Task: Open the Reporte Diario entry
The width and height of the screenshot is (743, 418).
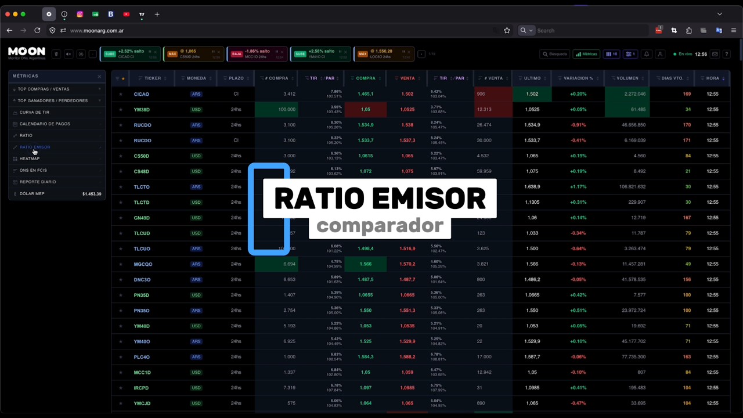Action: point(57,182)
